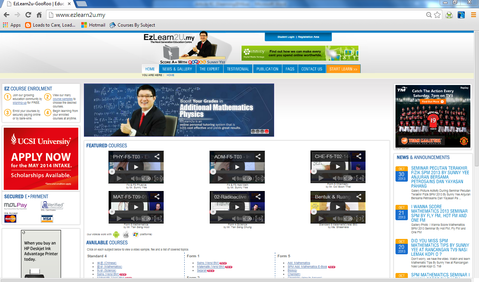Screen dimensions: 479x282
Task: Select the red banner carousel dot
Action: (x=267, y=131)
